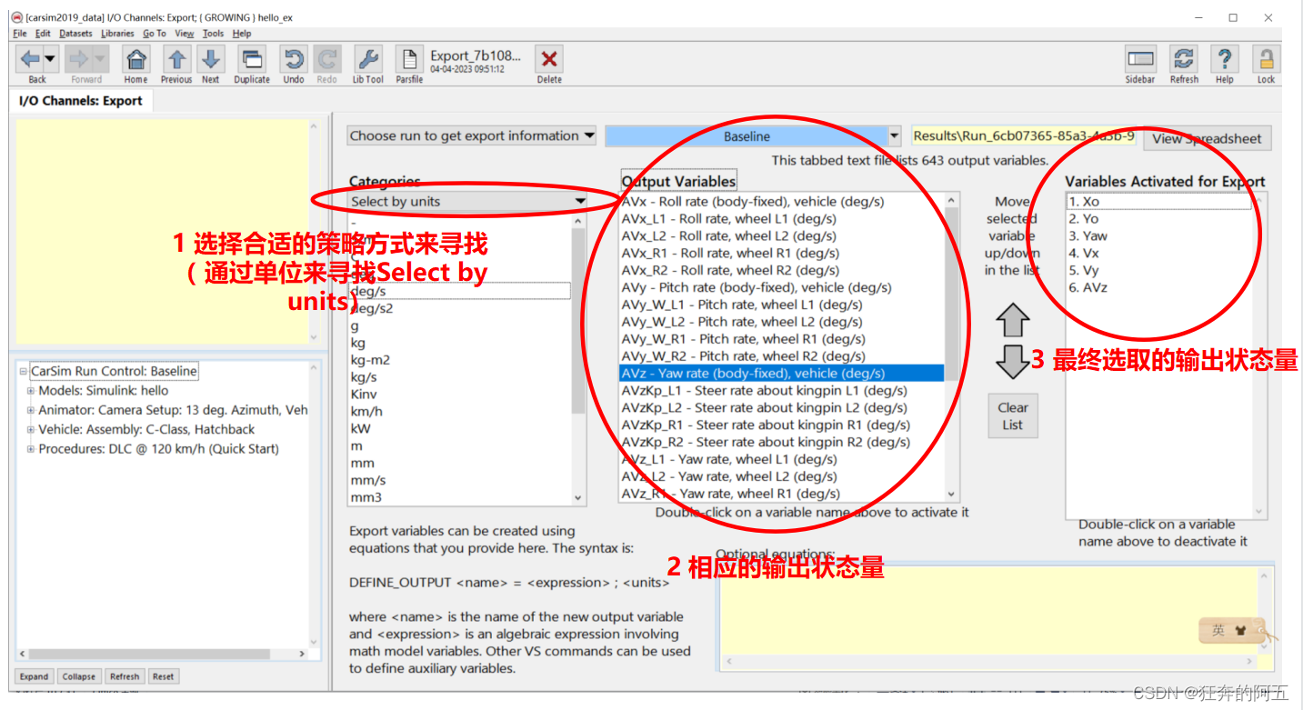Select 'AVy_W_R2 - Pitch rate, wheel R2'
Viewport: 1303px width, 710px height.
[782, 355]
